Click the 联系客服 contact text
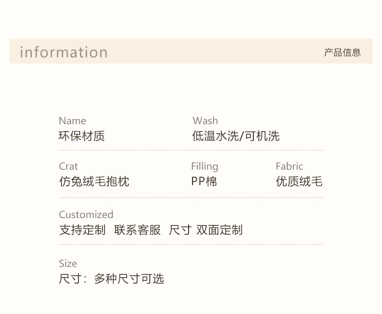This screenshot has width=382, height=314. tap(137, 230)
